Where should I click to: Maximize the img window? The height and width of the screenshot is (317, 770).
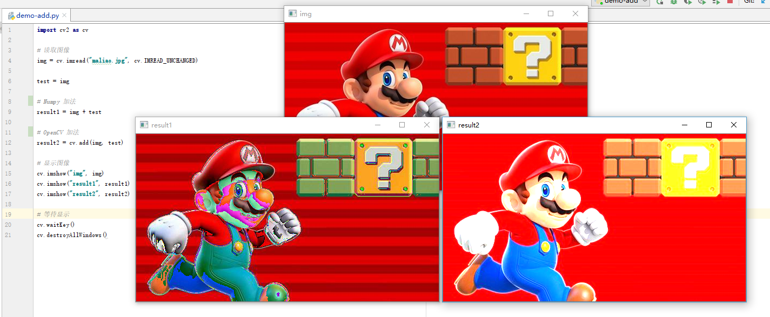[551, 14]
